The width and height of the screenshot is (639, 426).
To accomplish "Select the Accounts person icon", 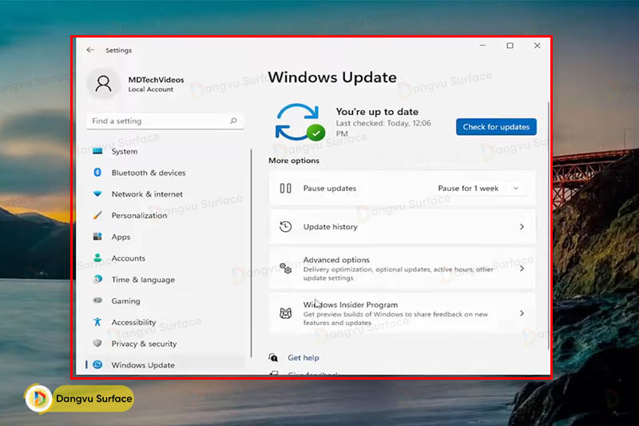I will [97, 258].
